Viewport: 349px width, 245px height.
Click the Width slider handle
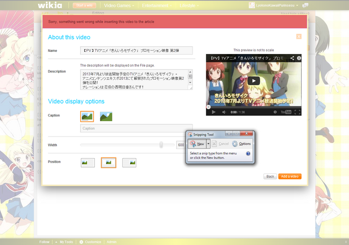pos(161,145)
